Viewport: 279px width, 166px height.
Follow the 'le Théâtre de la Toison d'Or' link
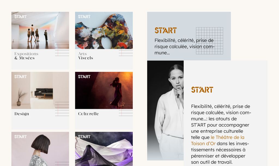[218, 140]
